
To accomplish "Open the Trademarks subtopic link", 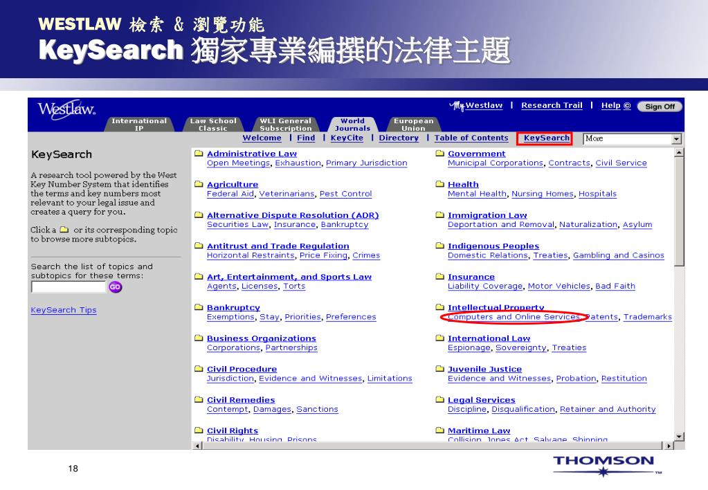I will pos(648,317).
